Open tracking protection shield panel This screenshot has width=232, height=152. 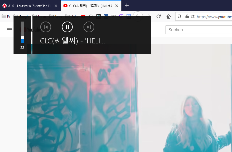[x=179, y=16]
